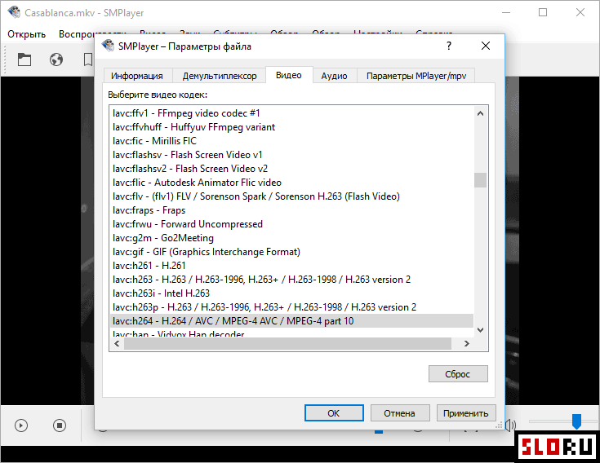Select the lavc:h263p codec row
The height and width of the screenshot is (463, 600).
(x=291, y=307)
